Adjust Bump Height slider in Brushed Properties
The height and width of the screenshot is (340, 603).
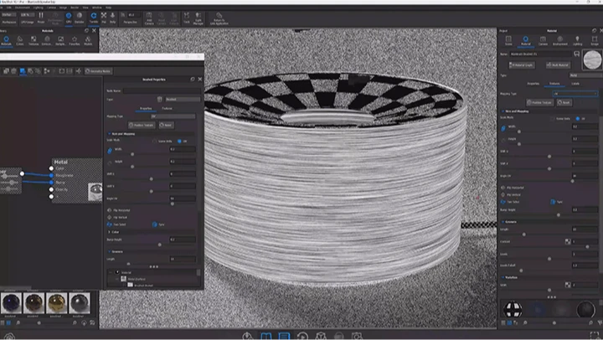point(160,245)
